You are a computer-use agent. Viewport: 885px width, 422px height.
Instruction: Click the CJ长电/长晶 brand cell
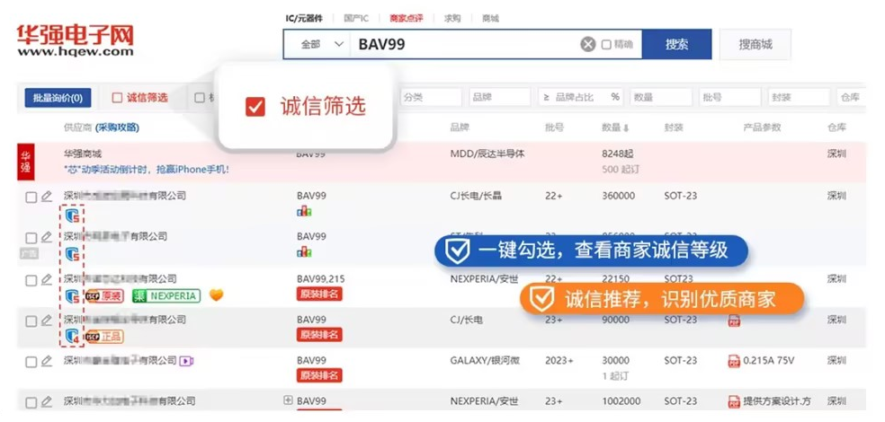pos(476,196)
